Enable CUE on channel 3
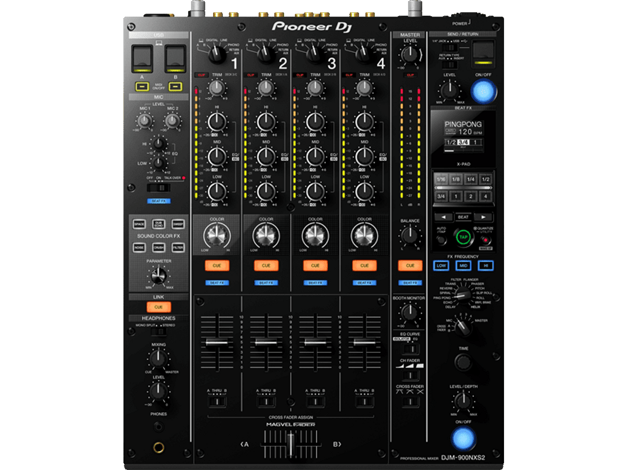Screen dimensions: 627x470 315,265
